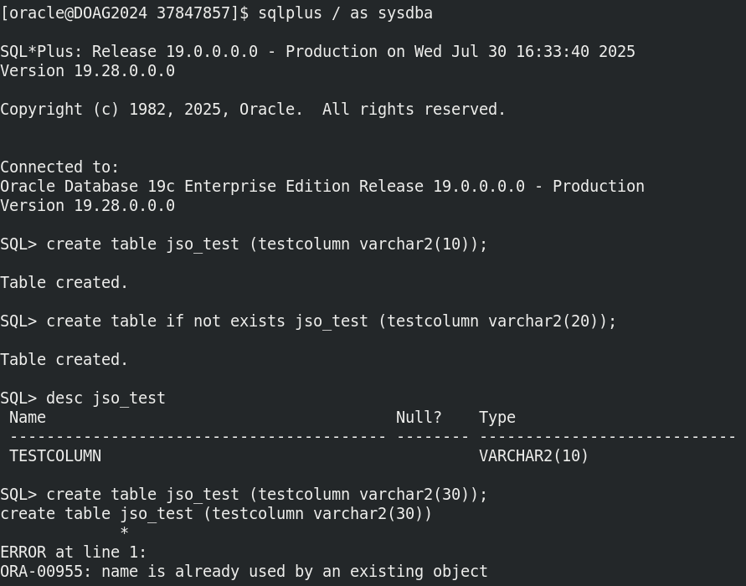Click the ORA-00955 error message

click(x=244, y=571)
